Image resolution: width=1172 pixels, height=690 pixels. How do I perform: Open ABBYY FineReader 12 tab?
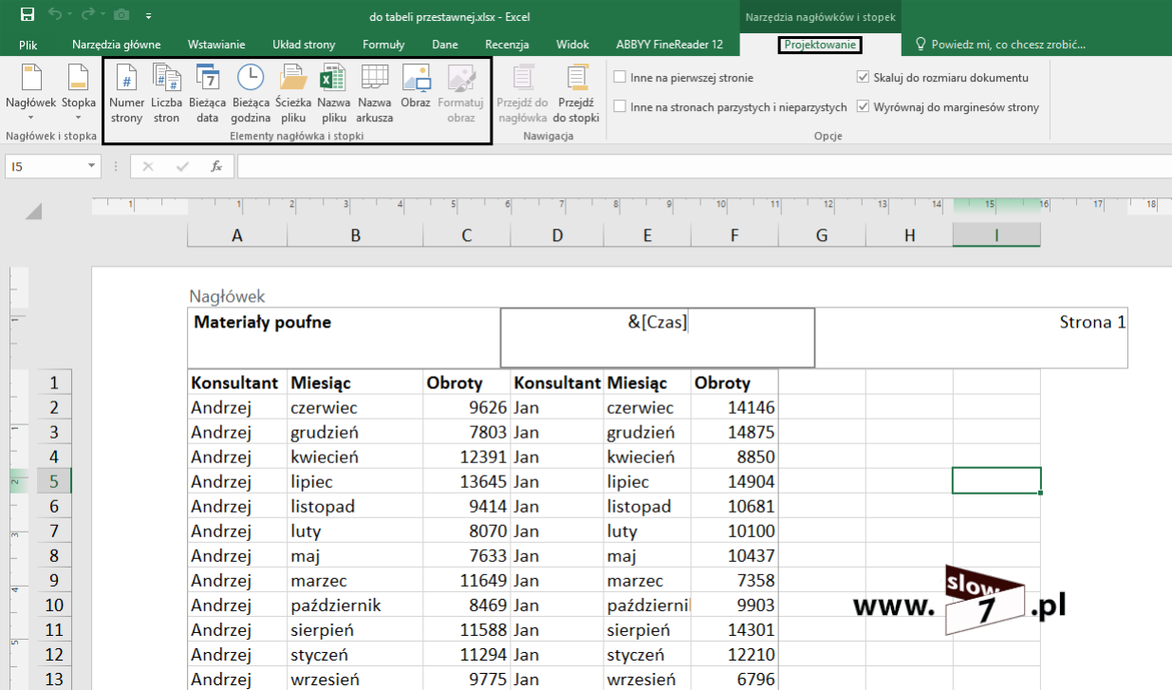point(669,45)
